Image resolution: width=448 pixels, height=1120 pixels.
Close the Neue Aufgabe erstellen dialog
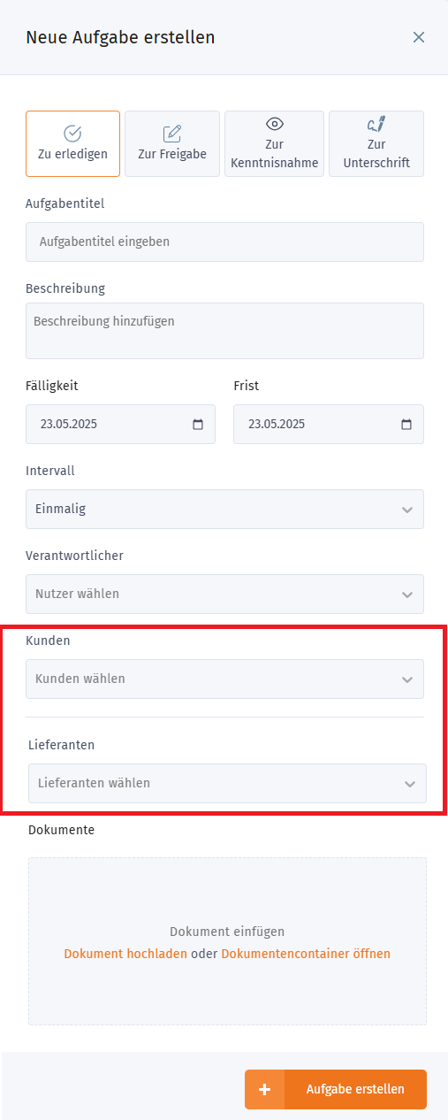(419, 37)
